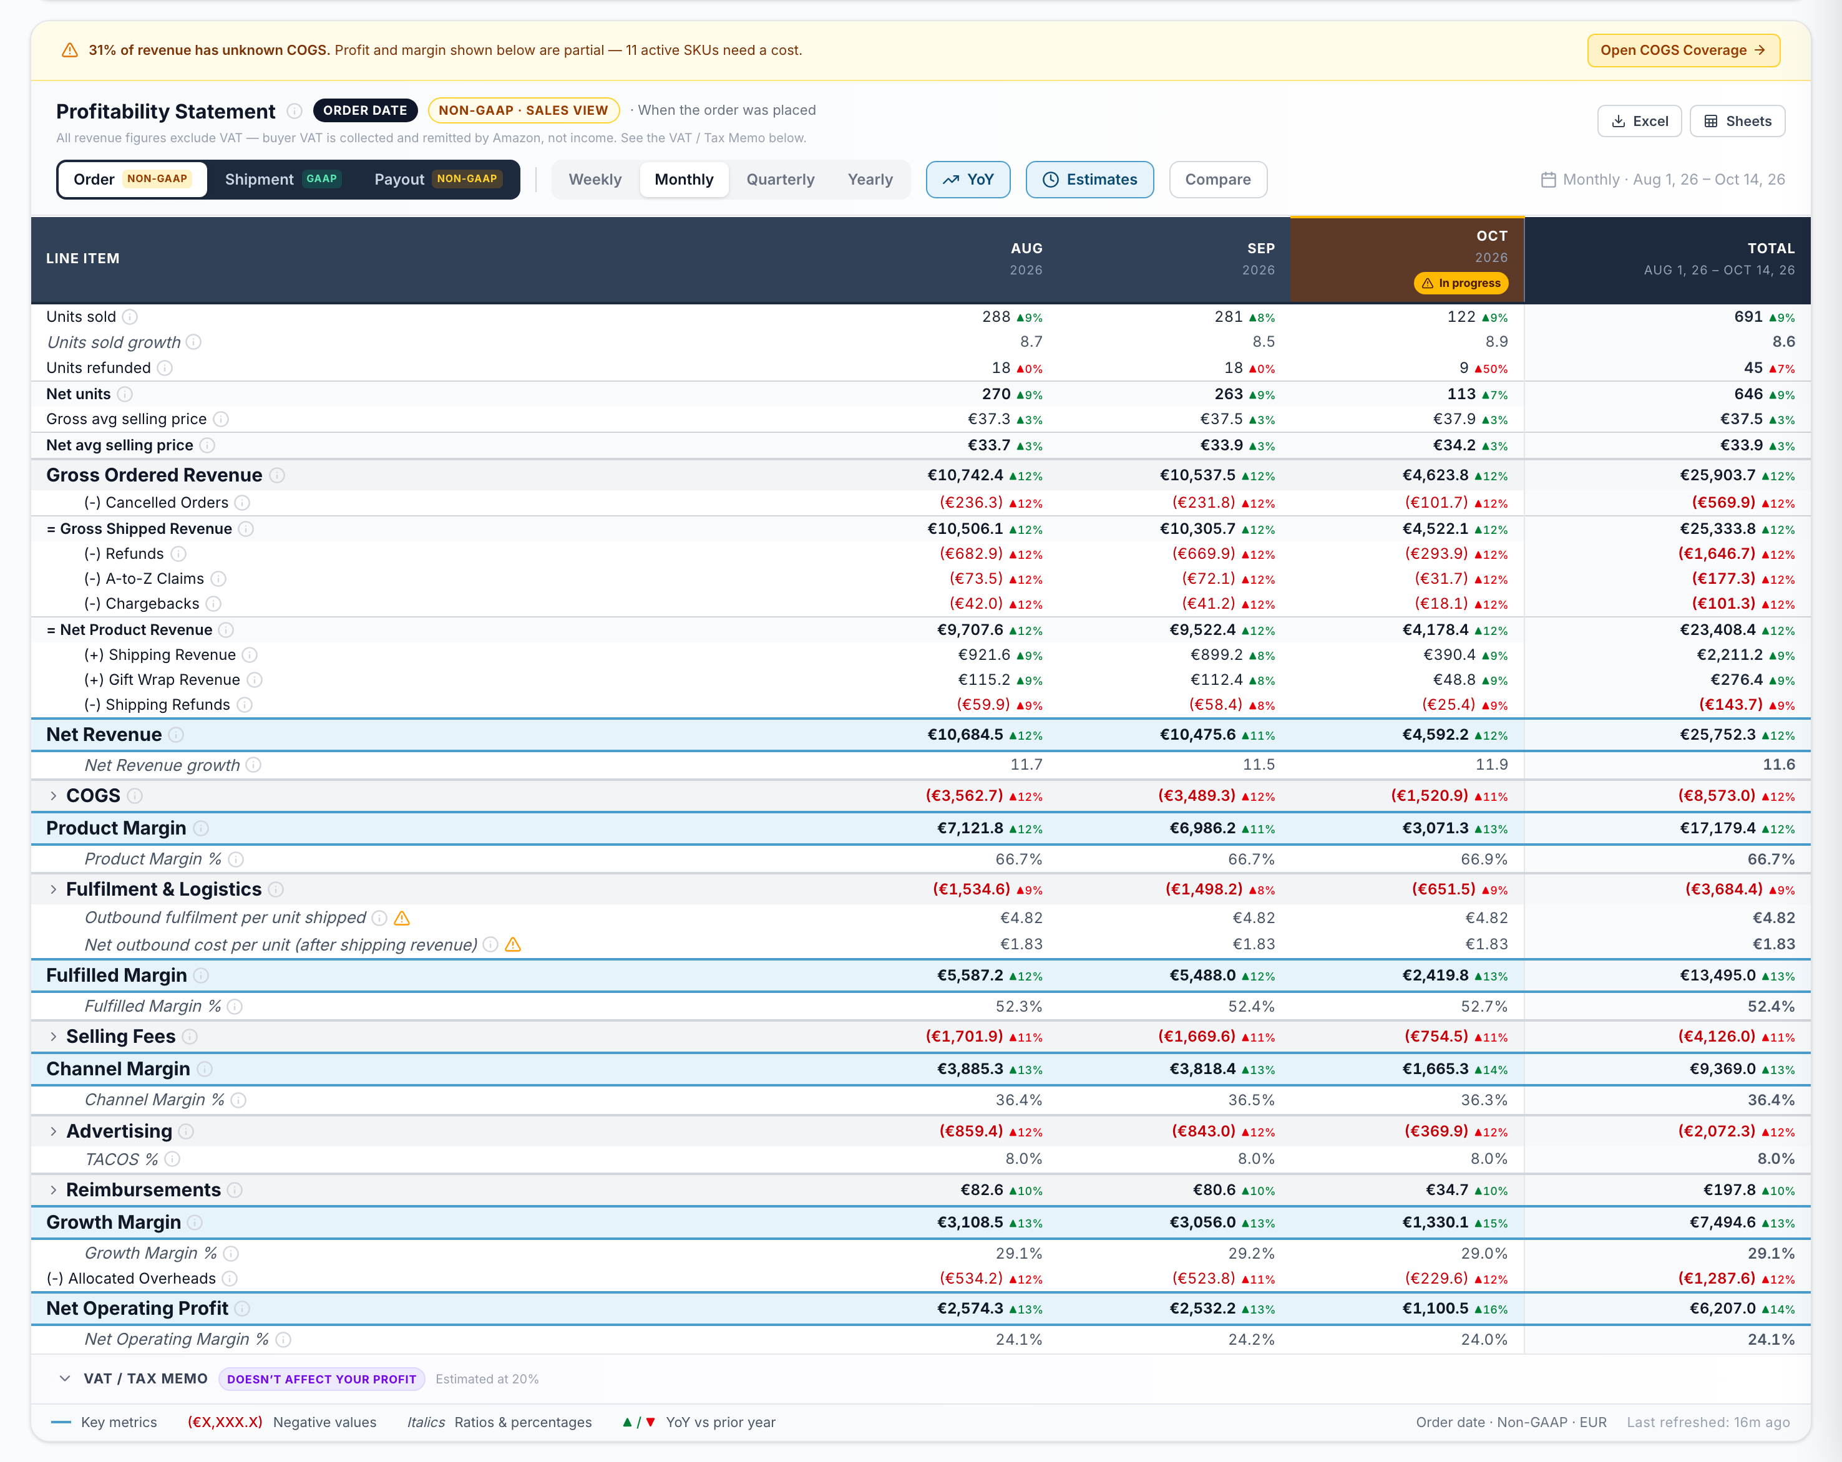
Task: Switch to the Order Non-GAAP tab
Action: 132,180
